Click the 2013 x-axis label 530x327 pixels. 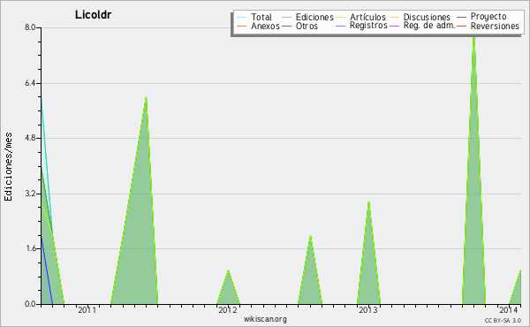367,309
